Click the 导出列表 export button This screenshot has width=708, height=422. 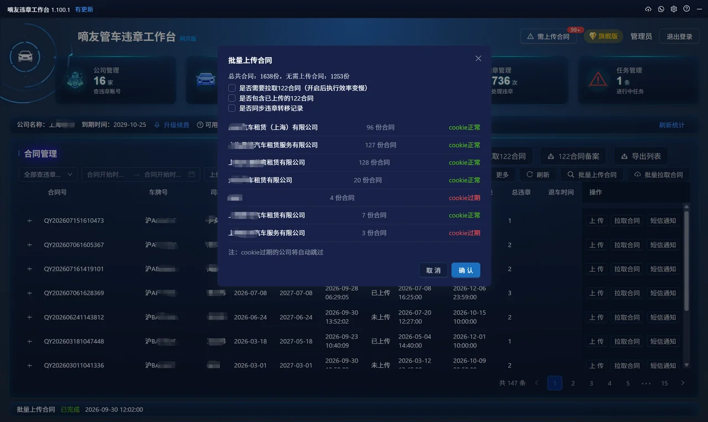point(641,157)
